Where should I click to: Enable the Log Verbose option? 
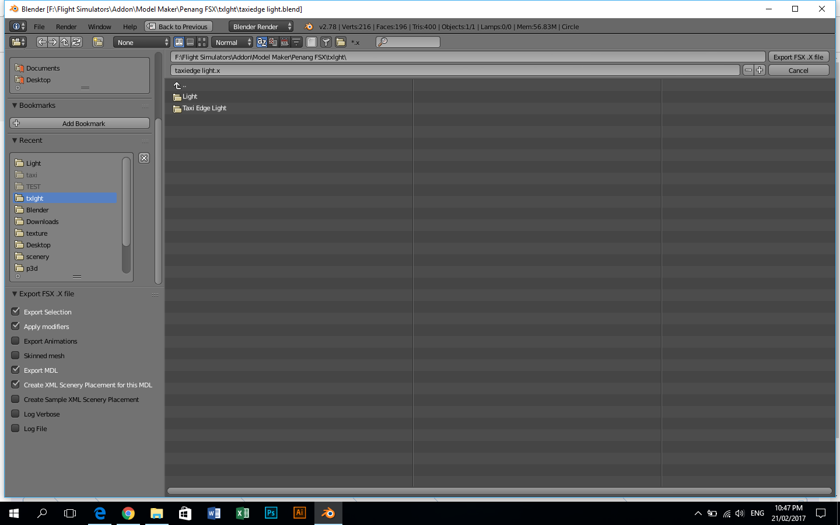point(15,414)
